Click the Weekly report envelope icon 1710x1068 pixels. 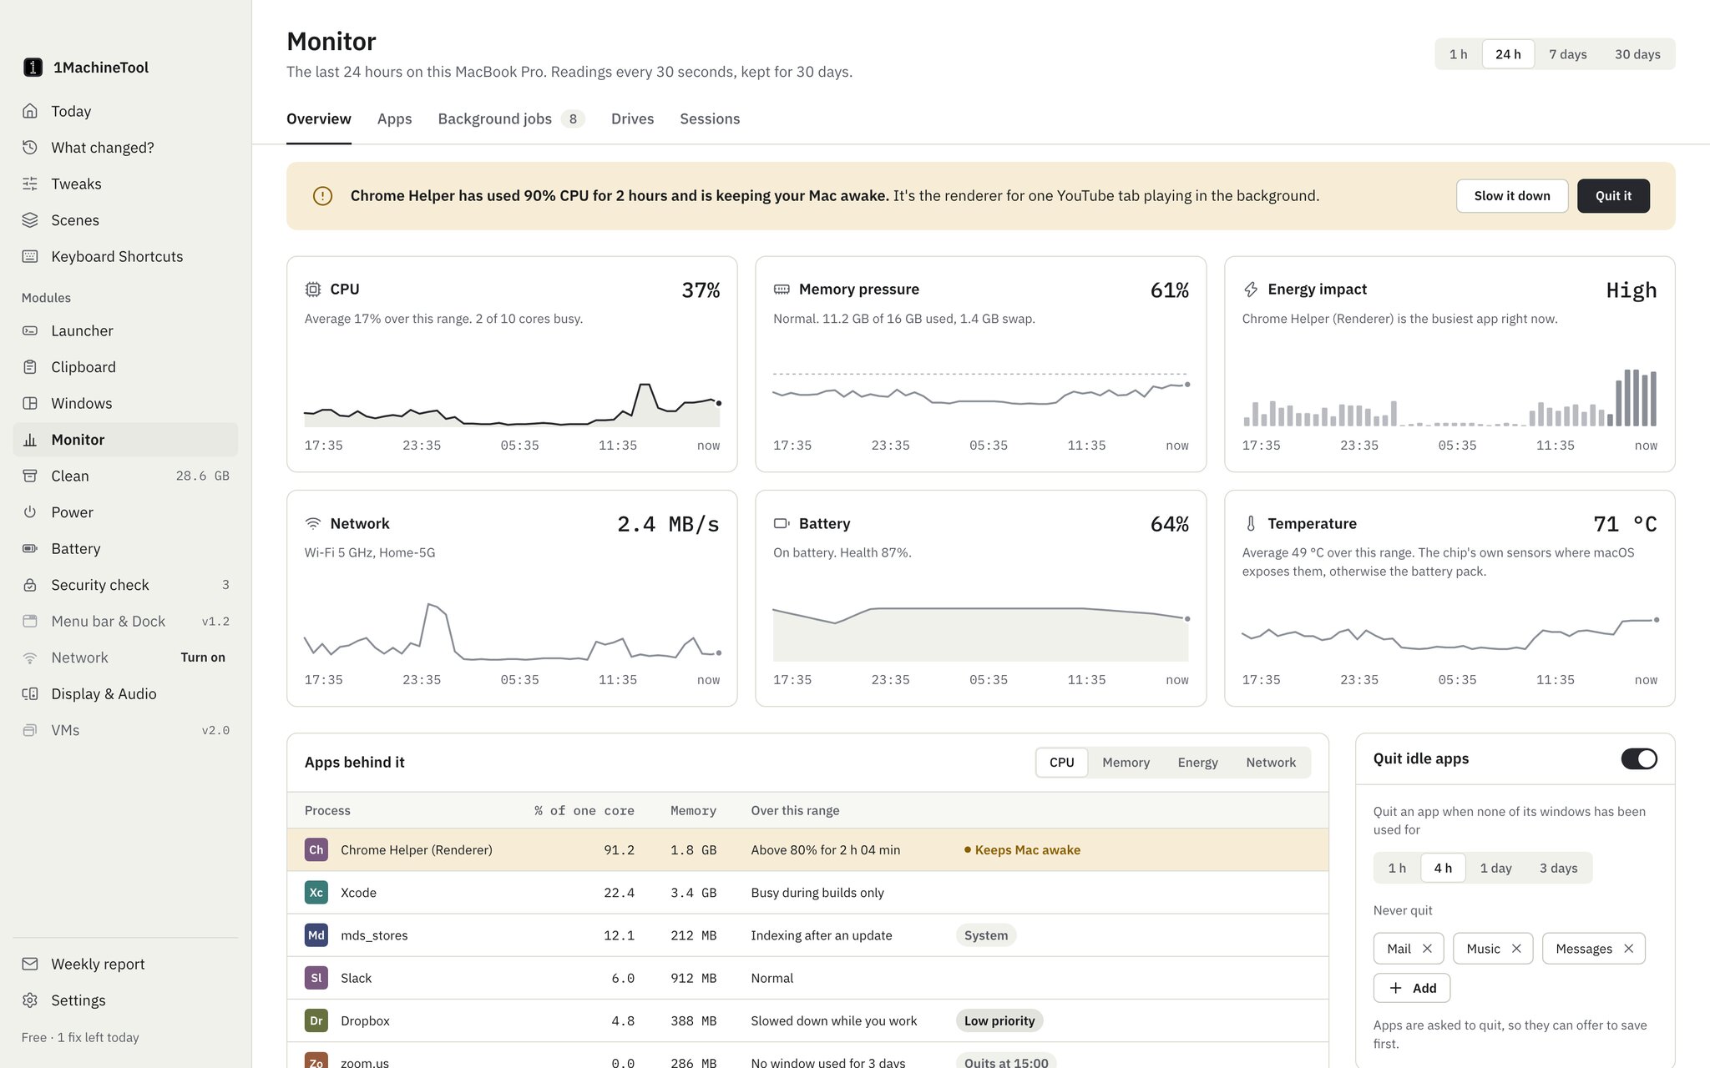[x=30, y=964]
